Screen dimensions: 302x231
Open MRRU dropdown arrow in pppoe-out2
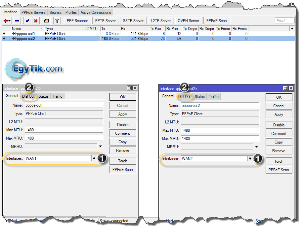[256, 147]
